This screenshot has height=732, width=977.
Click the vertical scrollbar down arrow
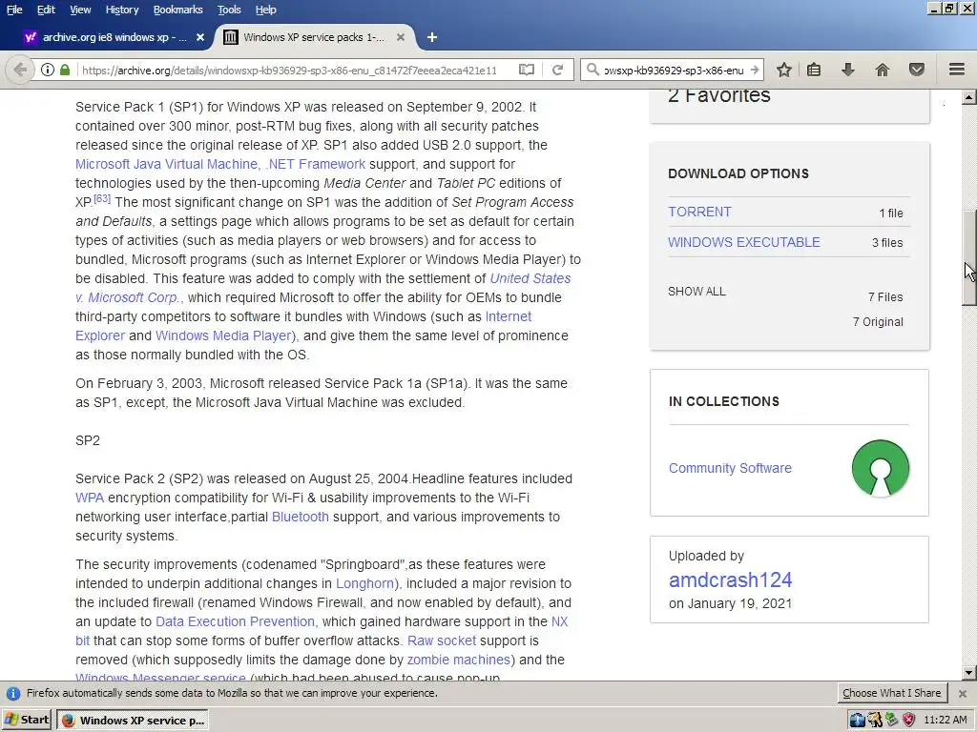pos(968,672)
